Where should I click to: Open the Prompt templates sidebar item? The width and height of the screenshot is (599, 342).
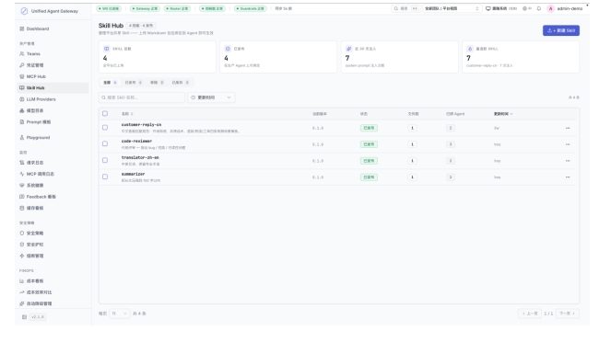[38, 122]
